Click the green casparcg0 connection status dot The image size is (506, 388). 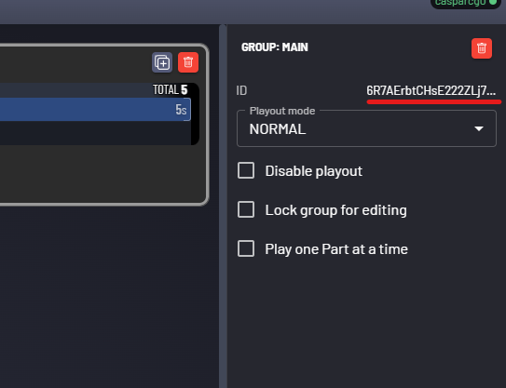coord(493,2)
